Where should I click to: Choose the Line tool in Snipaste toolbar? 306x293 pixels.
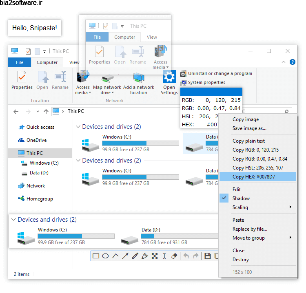(x=115, y=256)
